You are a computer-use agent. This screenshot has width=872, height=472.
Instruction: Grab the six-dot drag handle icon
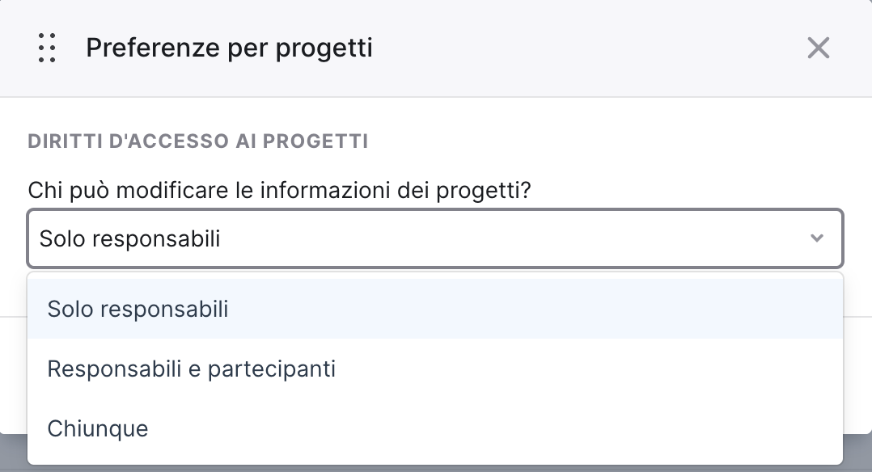click(47, 48)
